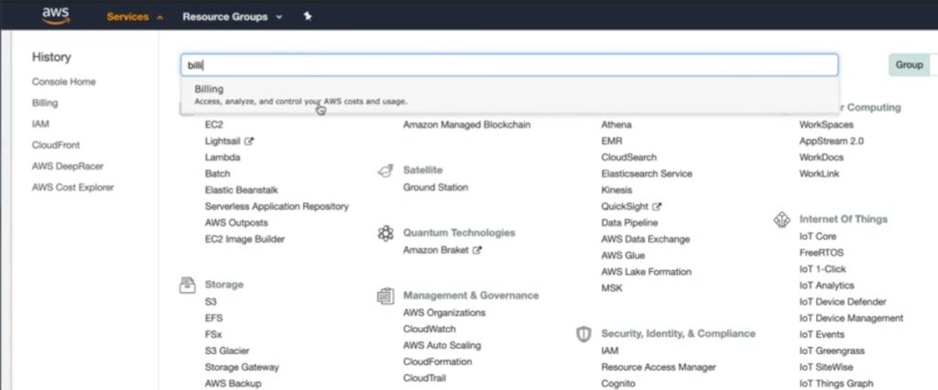Select the Quantum Technologies atom icon
This screenshot has width=938, height=390.
pyautogui.click(x=386, y=233)
